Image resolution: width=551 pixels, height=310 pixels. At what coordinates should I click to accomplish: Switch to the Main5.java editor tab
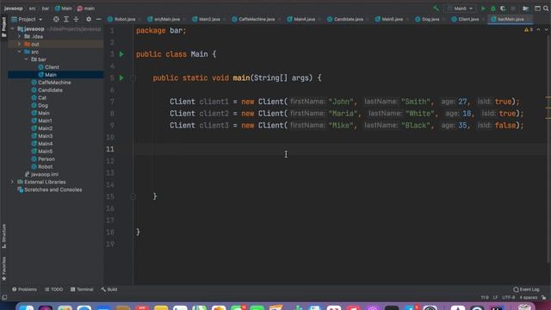tap(389, 19)
